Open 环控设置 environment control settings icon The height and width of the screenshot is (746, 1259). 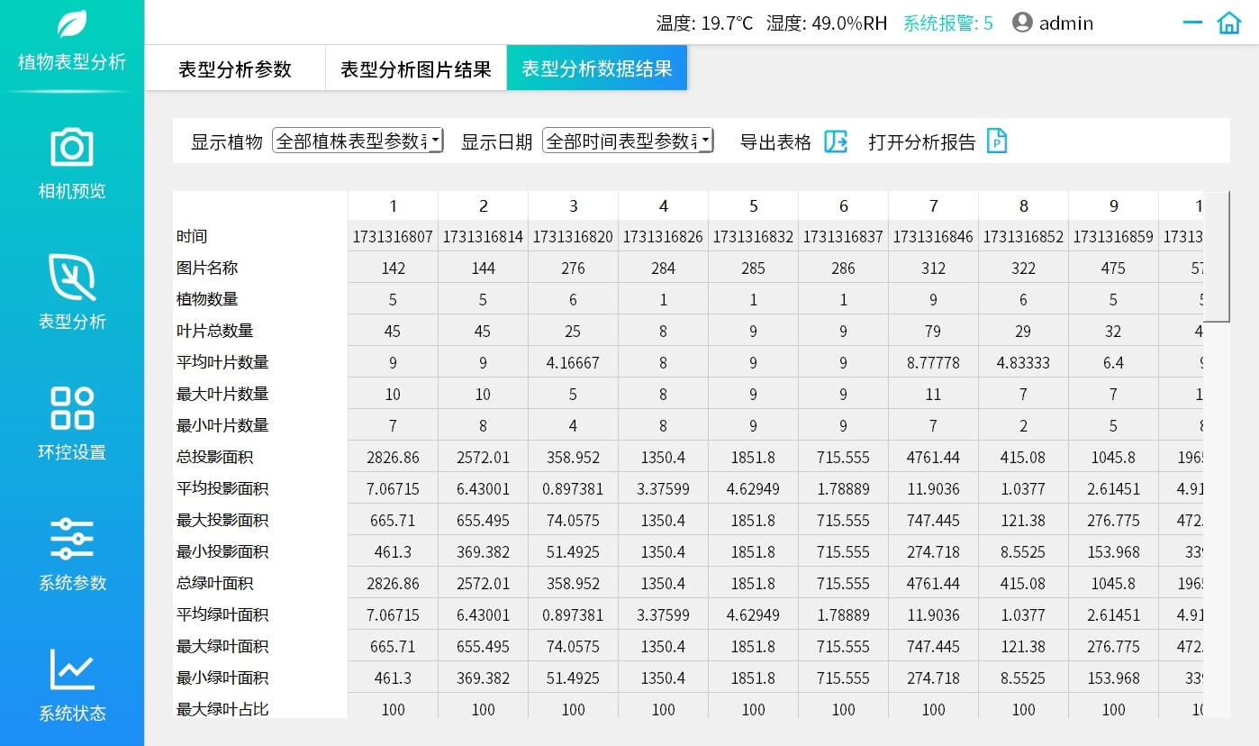click(x=72, y=408)
